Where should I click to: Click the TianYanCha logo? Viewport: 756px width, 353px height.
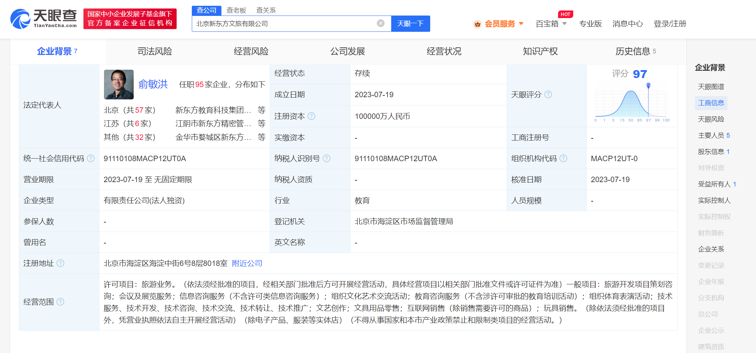coord(44,19)
